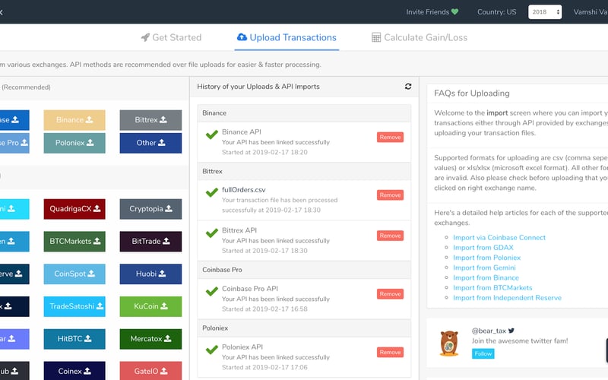This screenshot has height=380, width=608.
Task: Click the Binance section header
Action: point(304,113)
